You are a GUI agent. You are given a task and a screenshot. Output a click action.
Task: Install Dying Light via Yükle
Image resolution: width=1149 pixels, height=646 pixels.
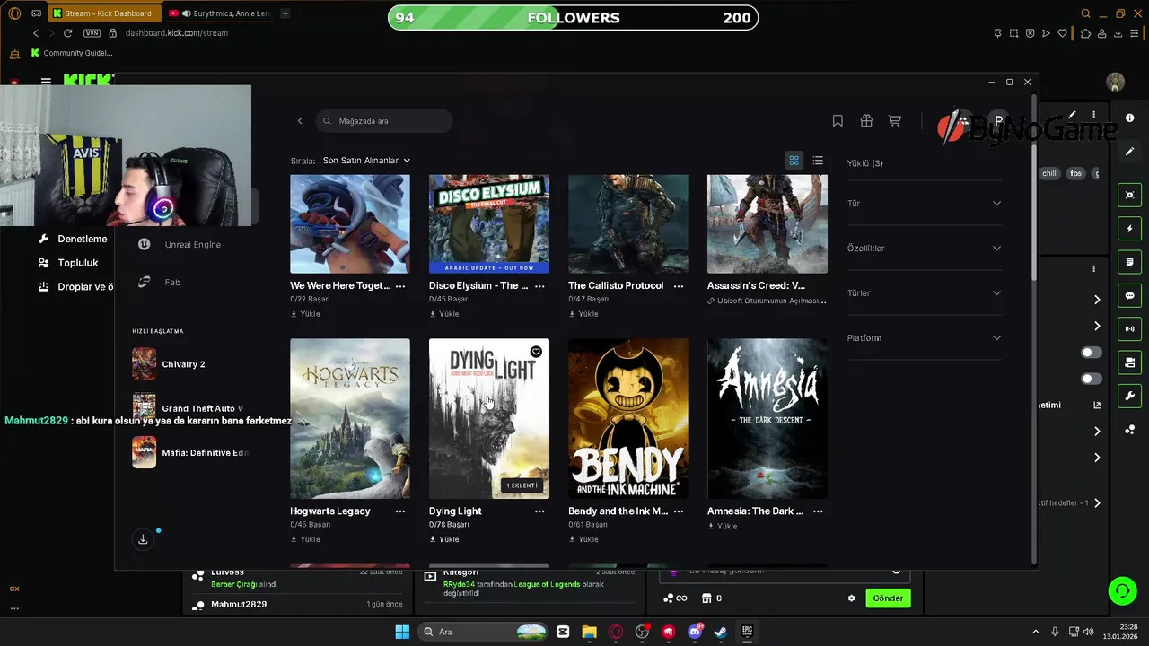coord(444,539)
